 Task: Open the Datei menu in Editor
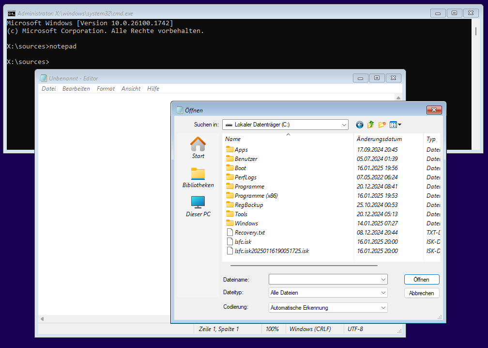[49, 89]
